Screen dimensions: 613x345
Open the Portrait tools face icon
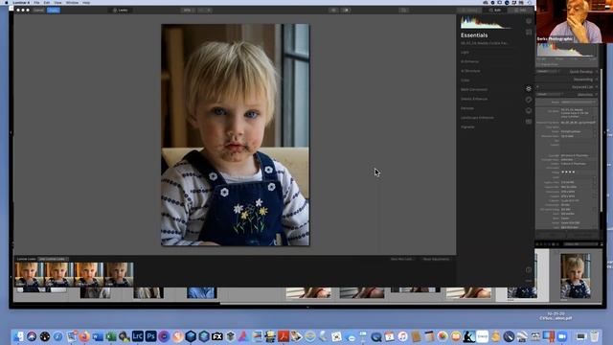(x=529, y=111)
